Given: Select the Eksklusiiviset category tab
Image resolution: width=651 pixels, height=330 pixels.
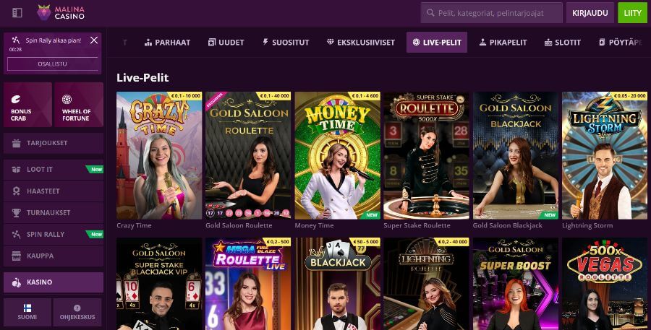Looking at the screenshot, I should coord(361,43).
